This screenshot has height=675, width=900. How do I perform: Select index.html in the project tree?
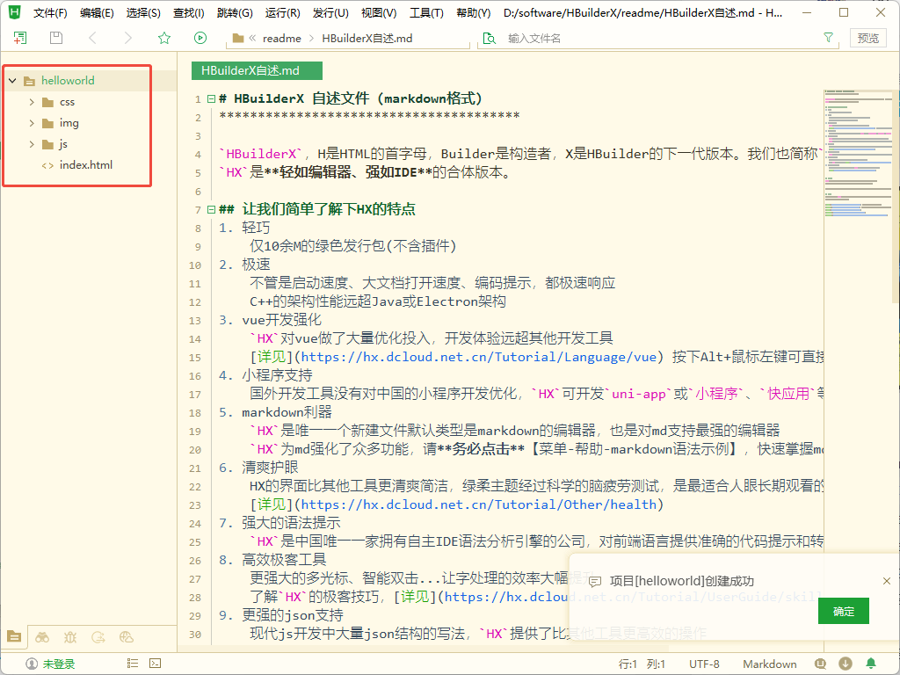pos(86,165)
